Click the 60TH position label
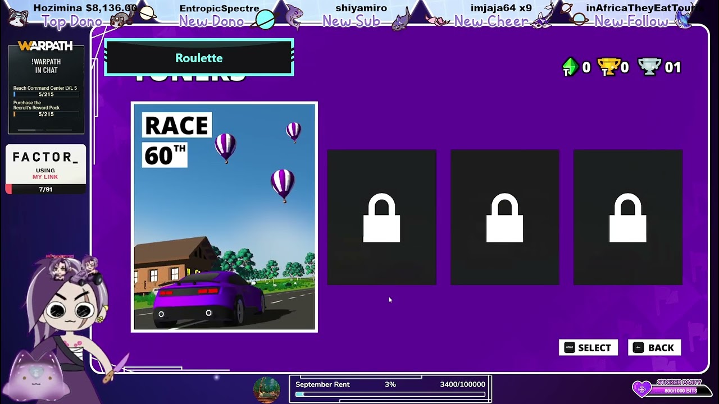719x404 pixels. pyautogui.click(x=165, y=155)
